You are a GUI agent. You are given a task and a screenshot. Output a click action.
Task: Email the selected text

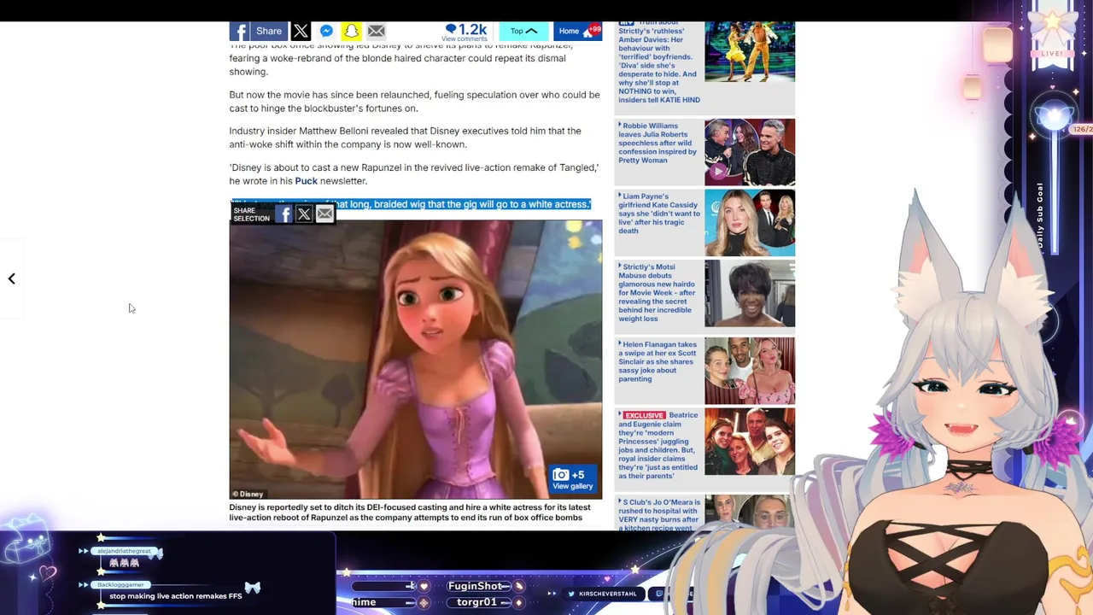click(324, 214)
